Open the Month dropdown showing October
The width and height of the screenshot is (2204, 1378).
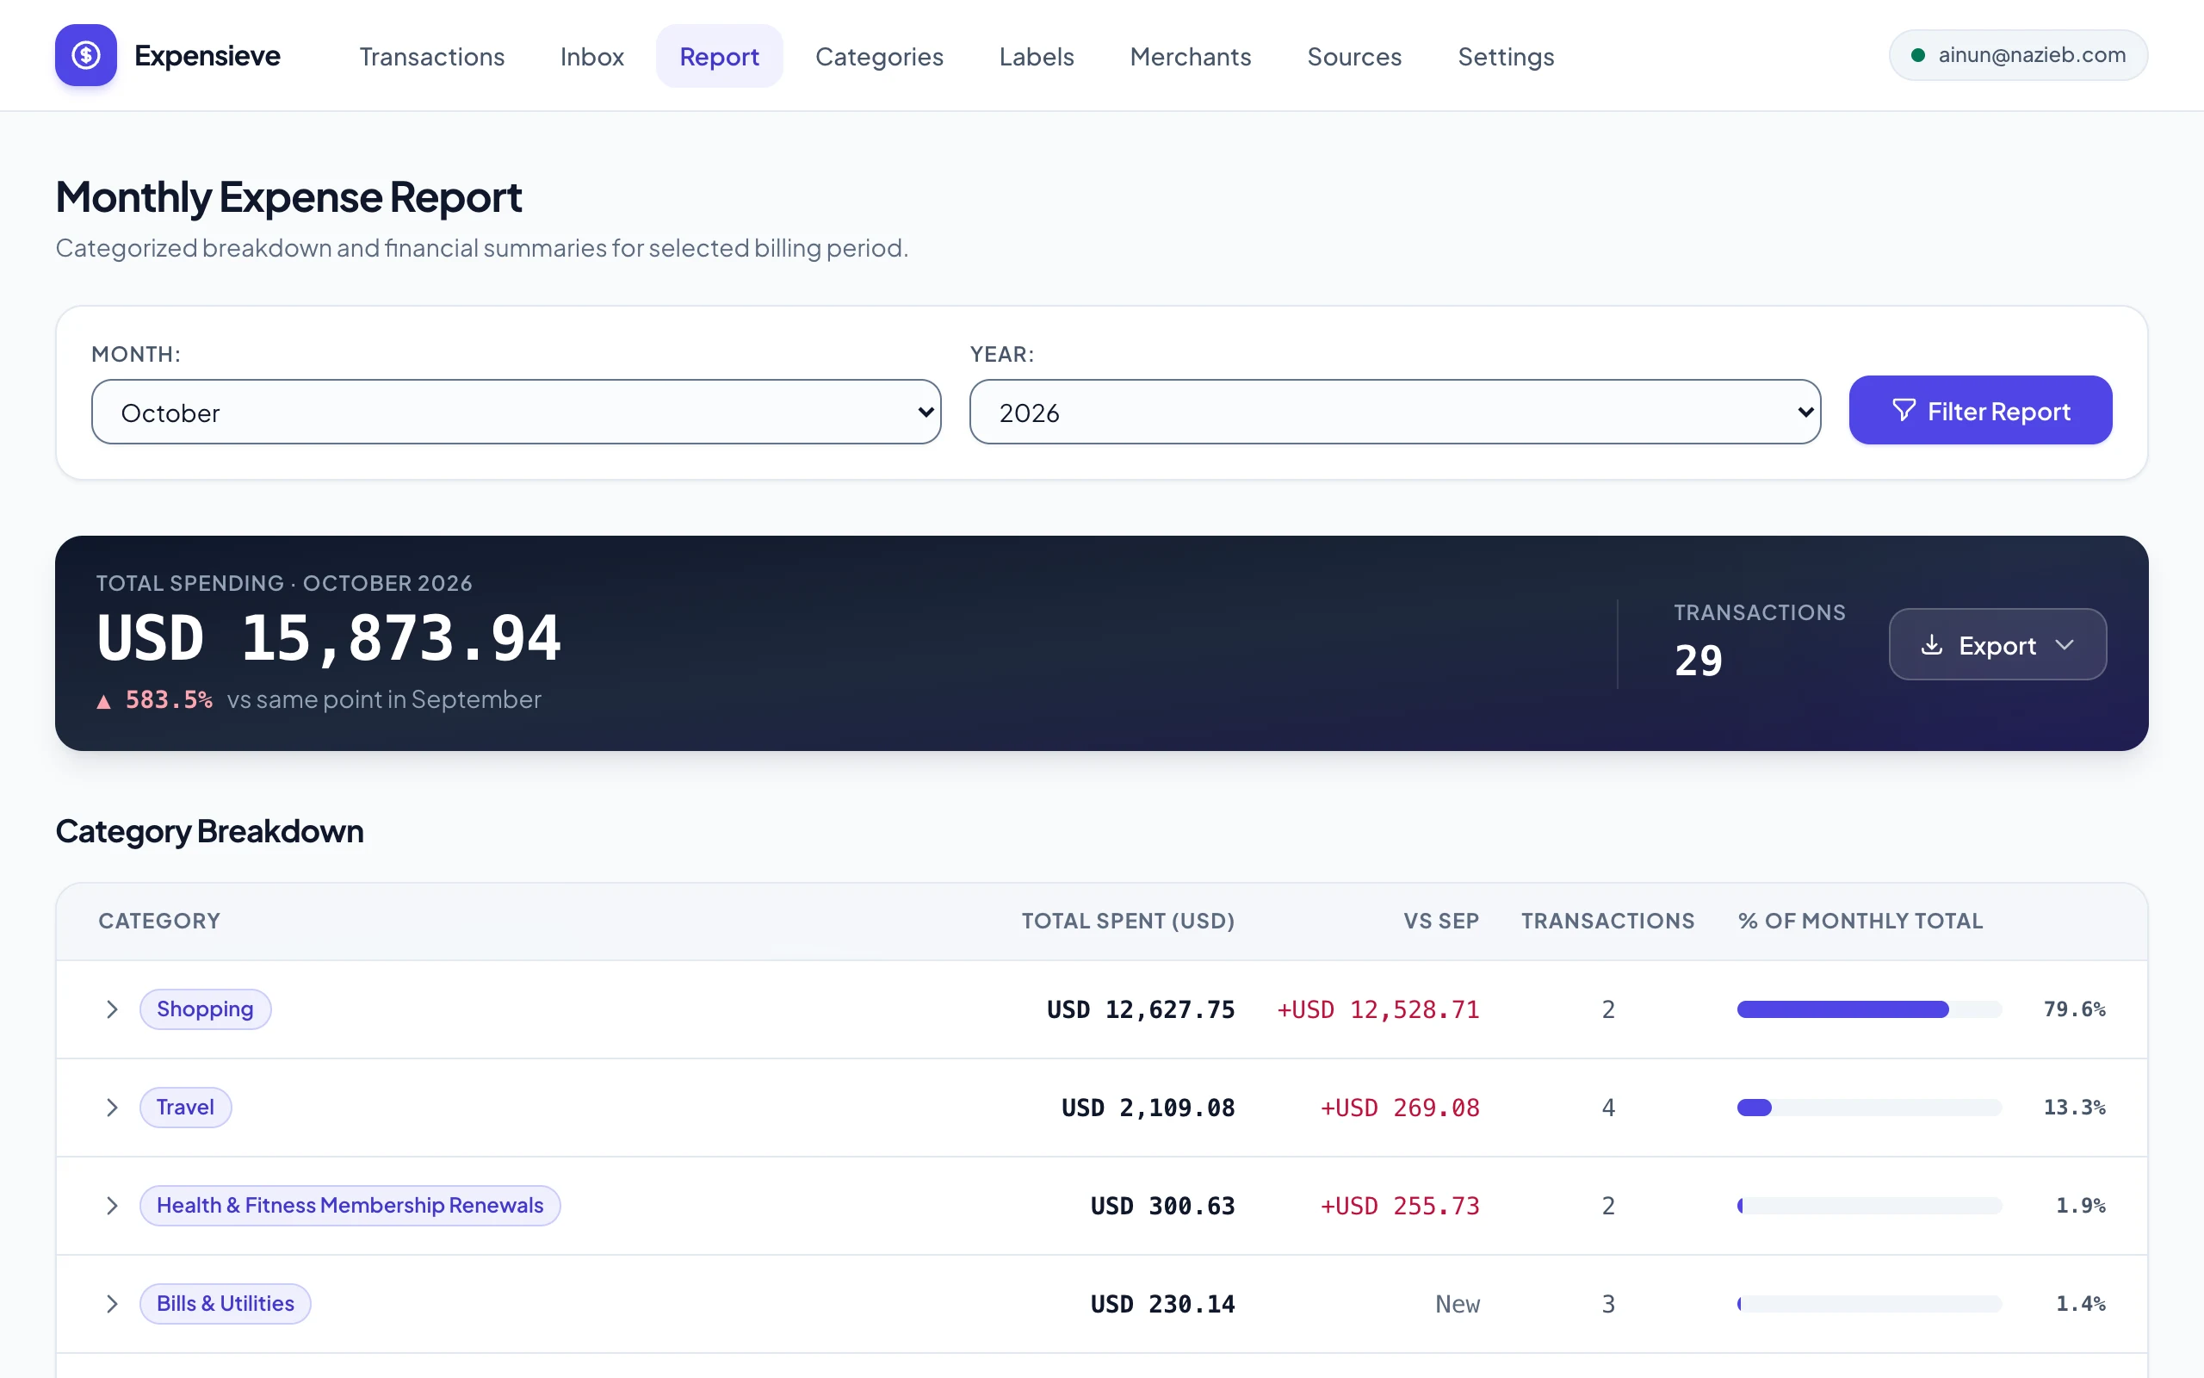(517, 412)
